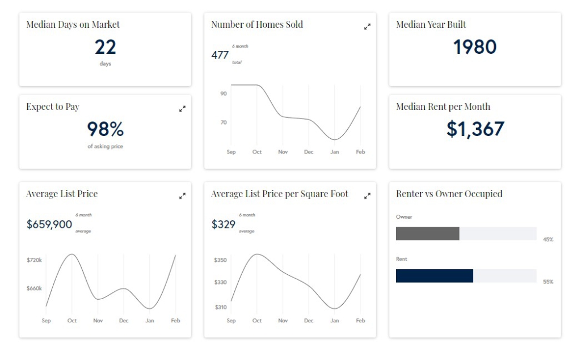Click the Median Days on Market title
The image size is (581, 353).
click(x=73, y=24)
